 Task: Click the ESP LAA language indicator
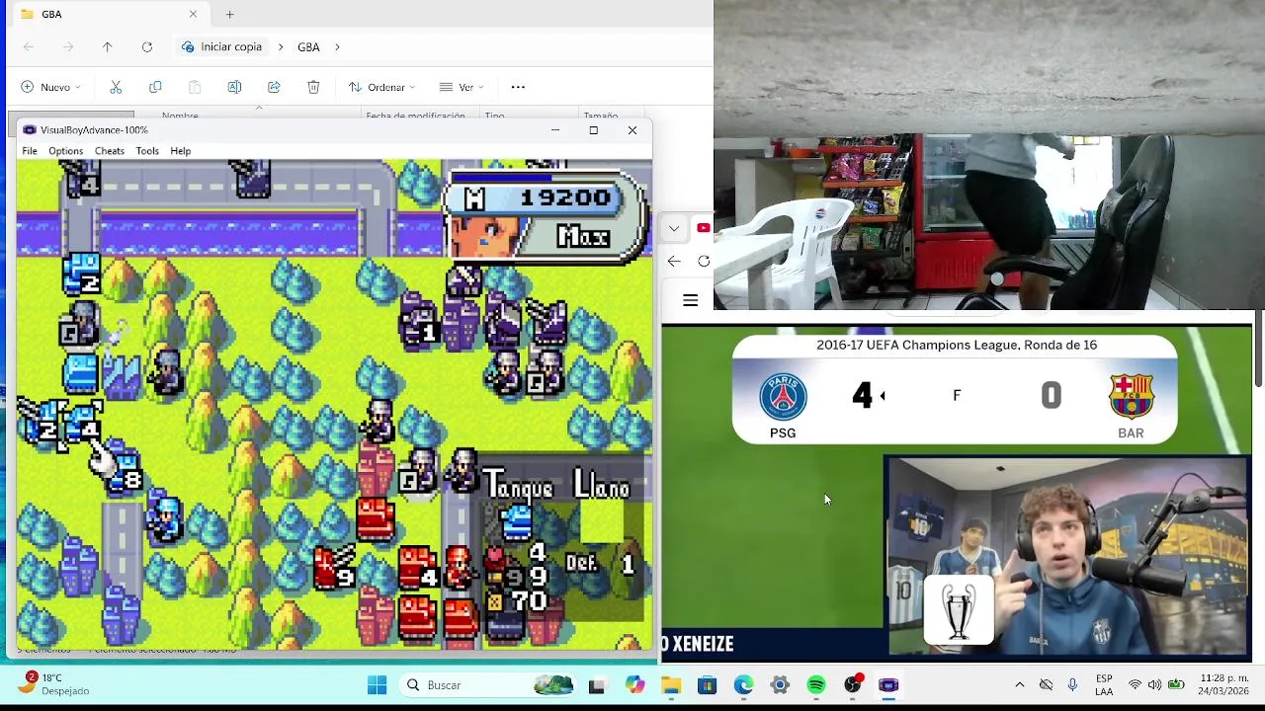coord(1104,684)
